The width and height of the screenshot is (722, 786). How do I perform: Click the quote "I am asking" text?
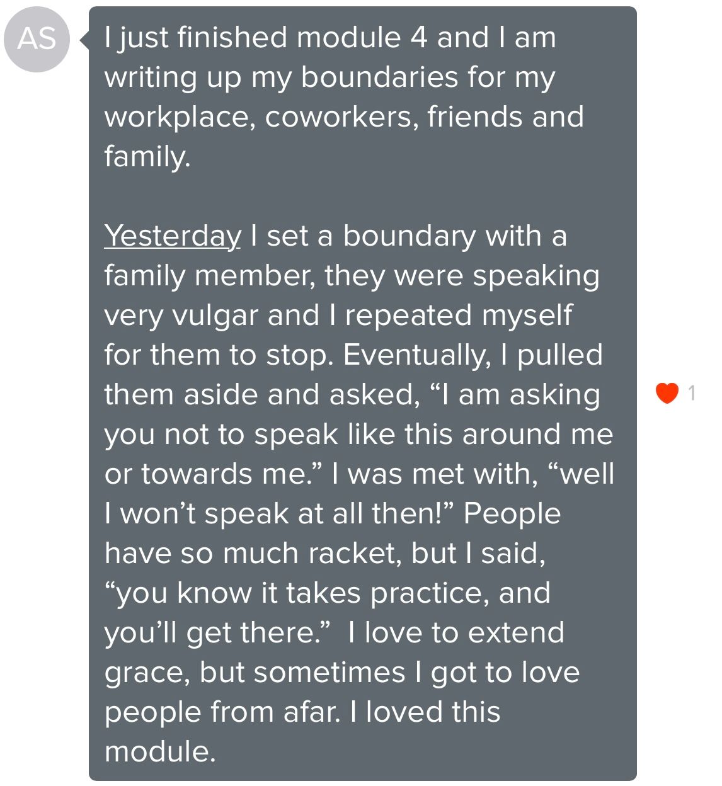click(515, 395)
